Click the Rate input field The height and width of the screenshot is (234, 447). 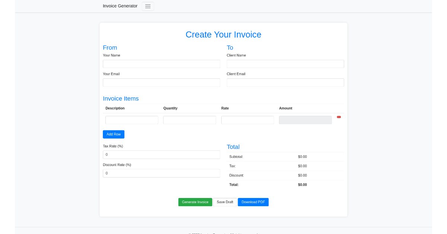pyautogui.click(x=247, y=120)
